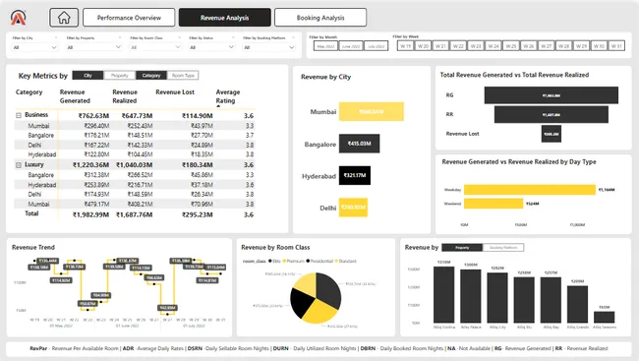
Task: Select Mumbai bar in Revenue by City
Action: [372, 112]
